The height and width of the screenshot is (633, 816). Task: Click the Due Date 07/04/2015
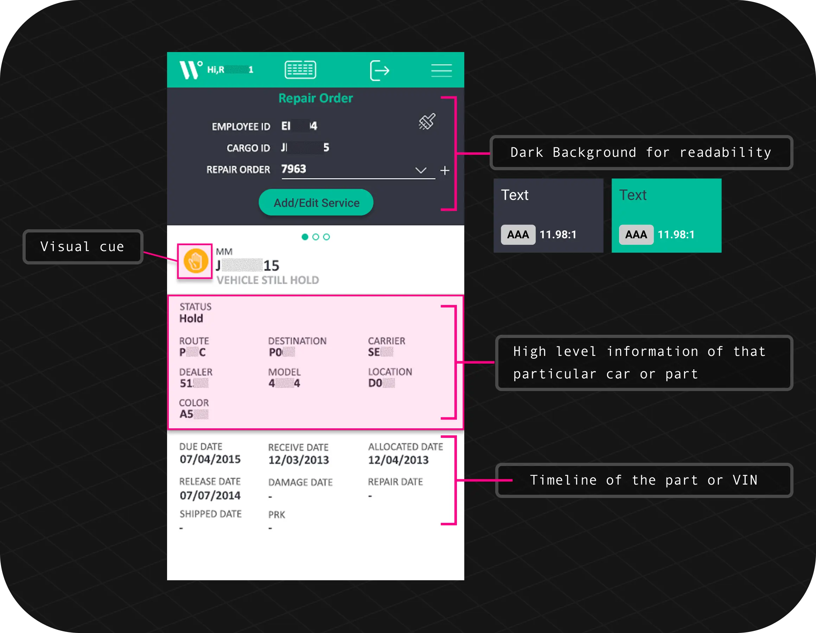pos(210,459)
